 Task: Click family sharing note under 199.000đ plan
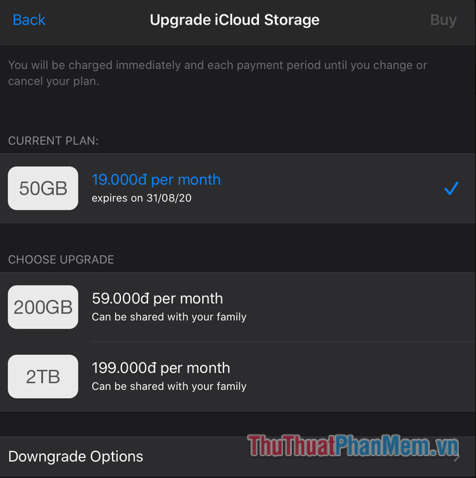pos(169,386)
